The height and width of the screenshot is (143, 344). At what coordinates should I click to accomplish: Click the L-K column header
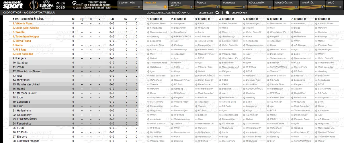(x=112, y=19)
